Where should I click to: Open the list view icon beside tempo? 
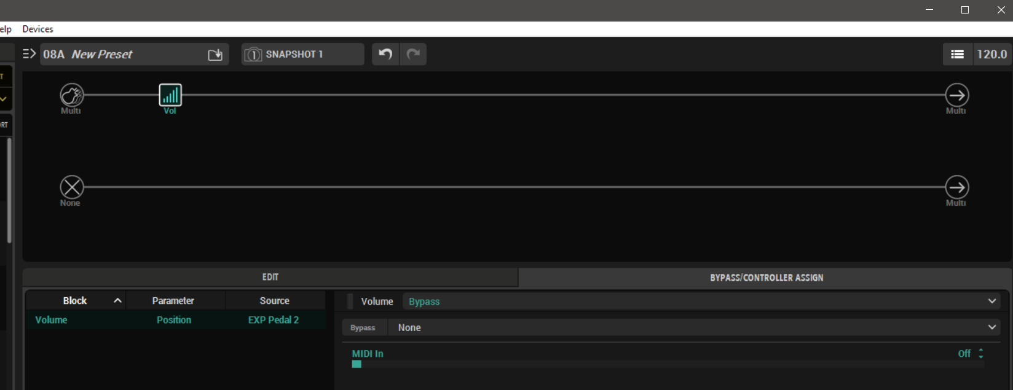click(x=957, y=54)
